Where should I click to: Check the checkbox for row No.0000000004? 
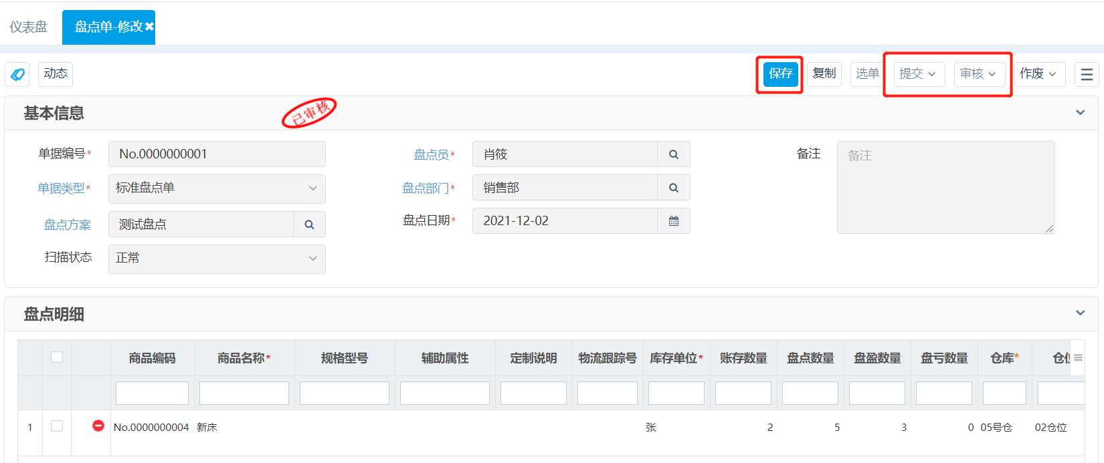pos(57,426)
